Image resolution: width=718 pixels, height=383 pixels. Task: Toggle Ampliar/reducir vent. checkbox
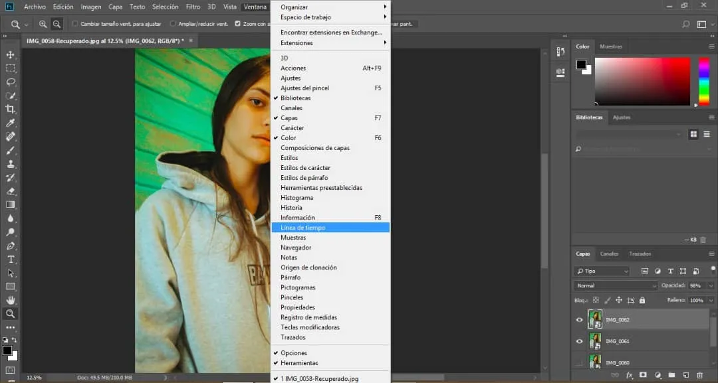pyautogui.click(x=173, y=24)
